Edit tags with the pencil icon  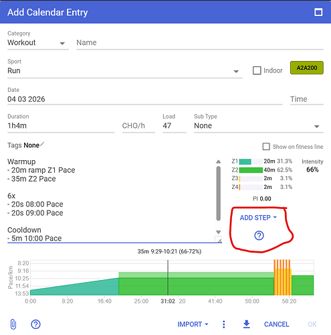point(42,144)
